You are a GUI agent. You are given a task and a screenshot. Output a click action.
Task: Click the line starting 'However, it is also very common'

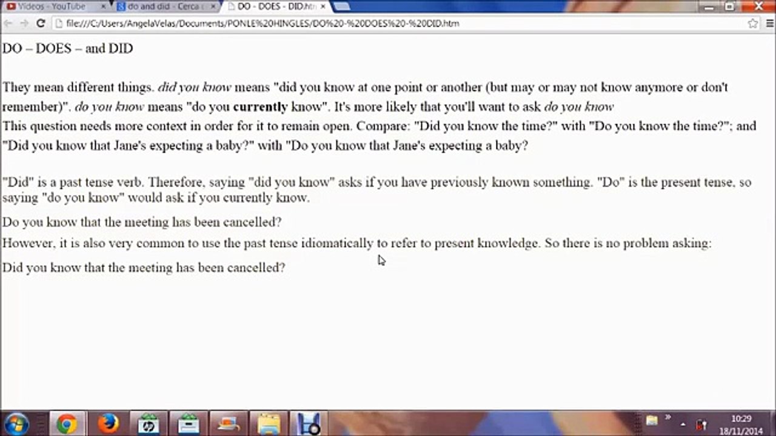356,243
